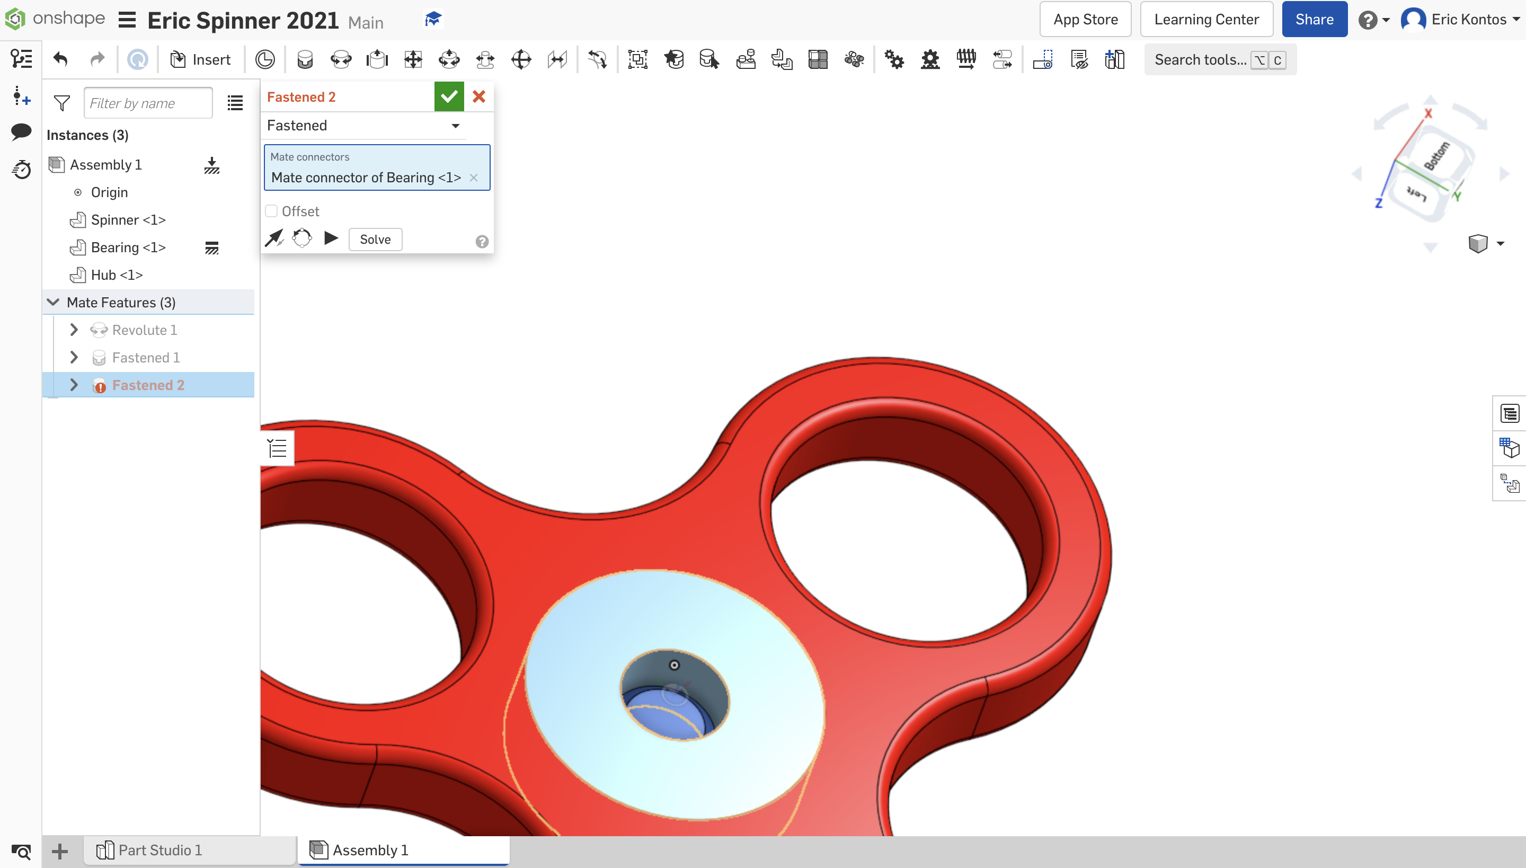Click the confirm green checkmark button
The image size is (1526, 868).
(x=450, y=96)
